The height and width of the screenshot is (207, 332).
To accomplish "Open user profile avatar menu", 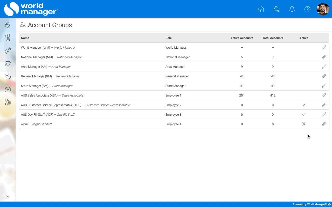I will tap(323, 9).
